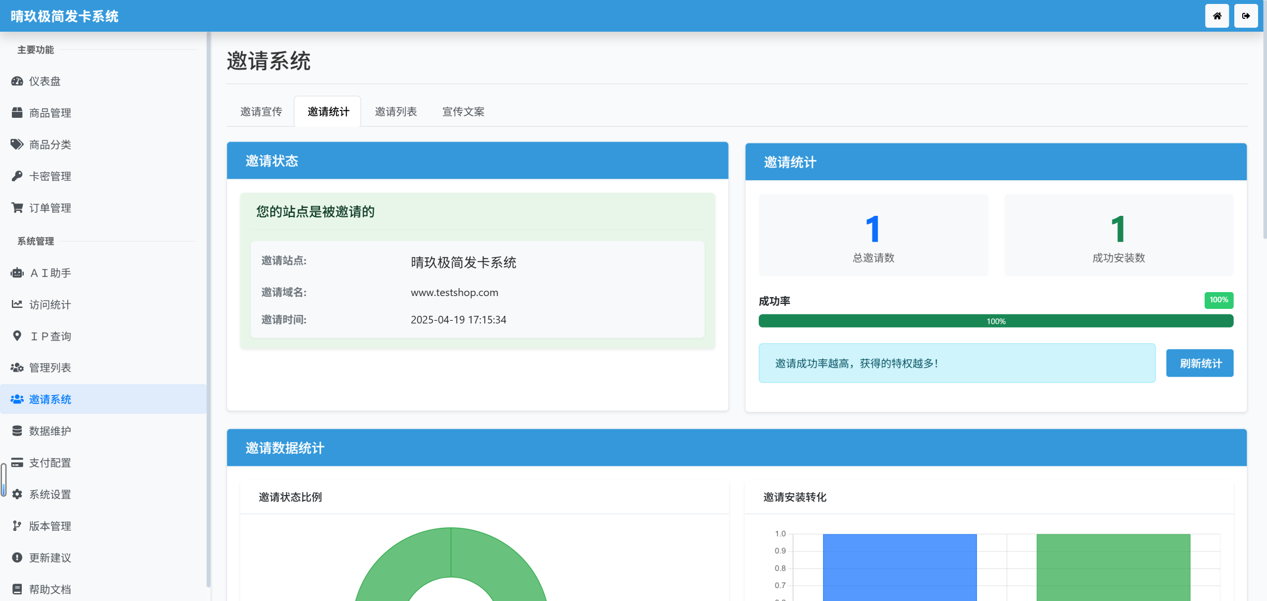Open 仪表盘 in the sidebar
1267x601 pixels.
[x=103, y=81]
